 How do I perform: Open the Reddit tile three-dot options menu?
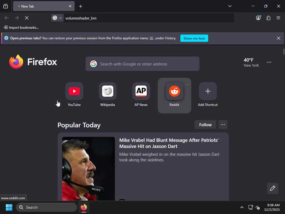coord(188,84)
